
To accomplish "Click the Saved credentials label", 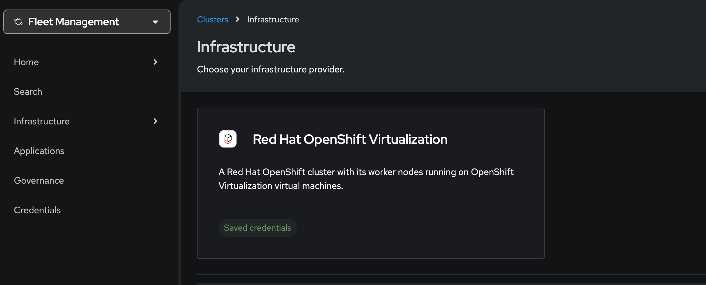I will (258, 228).
